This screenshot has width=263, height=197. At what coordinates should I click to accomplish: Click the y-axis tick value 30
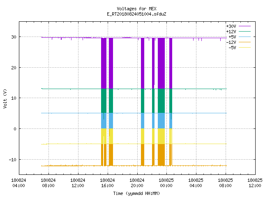pyautogui.click(x=14, y=37)
